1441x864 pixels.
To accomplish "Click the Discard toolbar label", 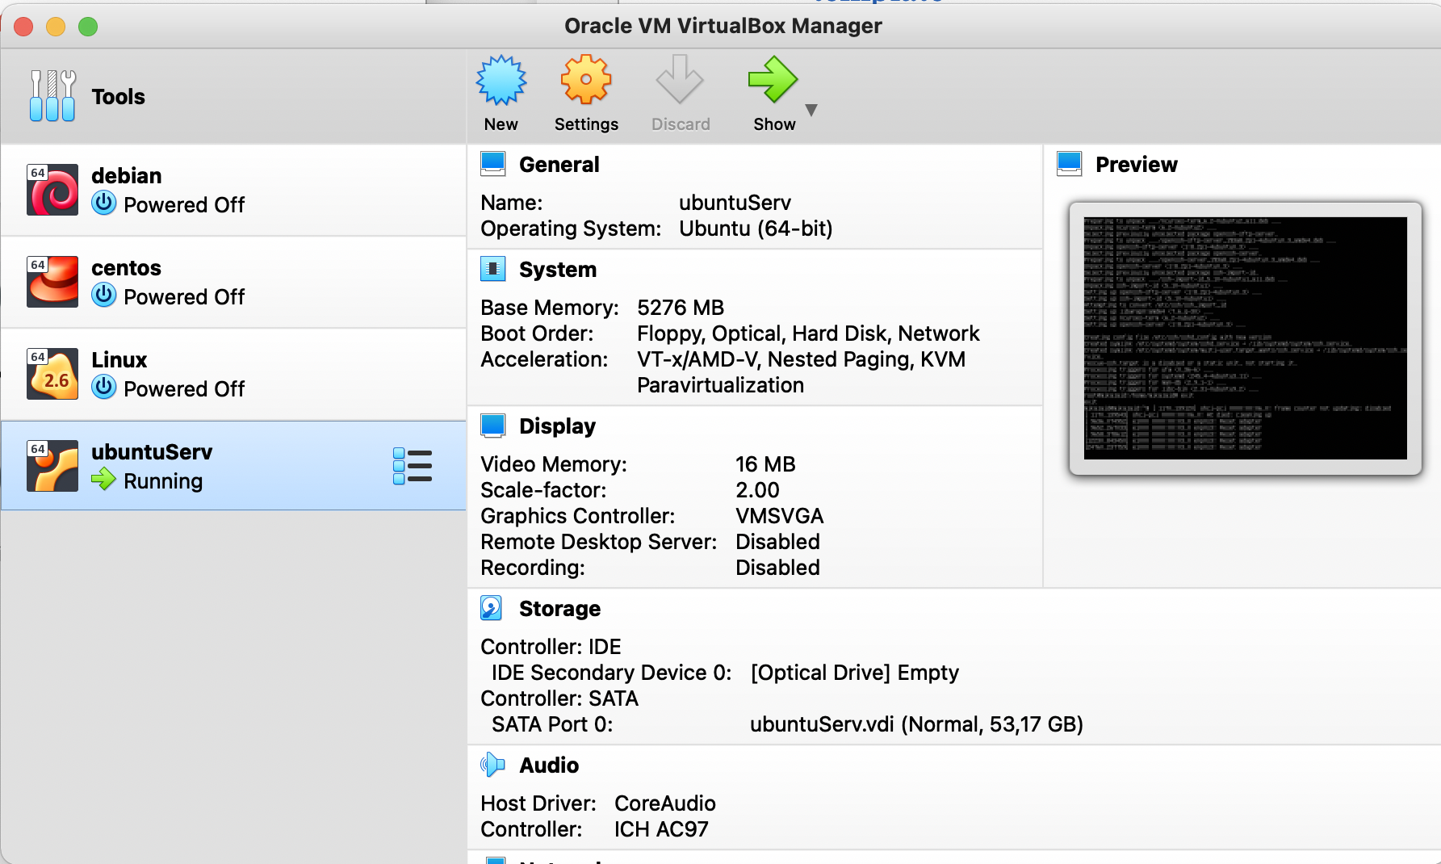I will tap(681, 124).
